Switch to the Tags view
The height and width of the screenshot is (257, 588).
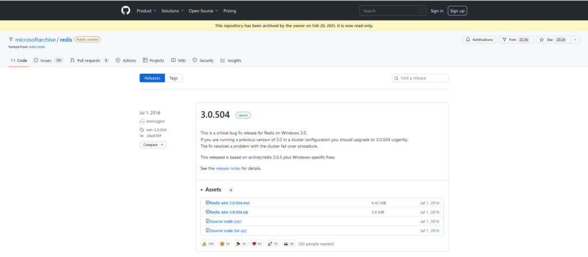click(x=173, y=78)
